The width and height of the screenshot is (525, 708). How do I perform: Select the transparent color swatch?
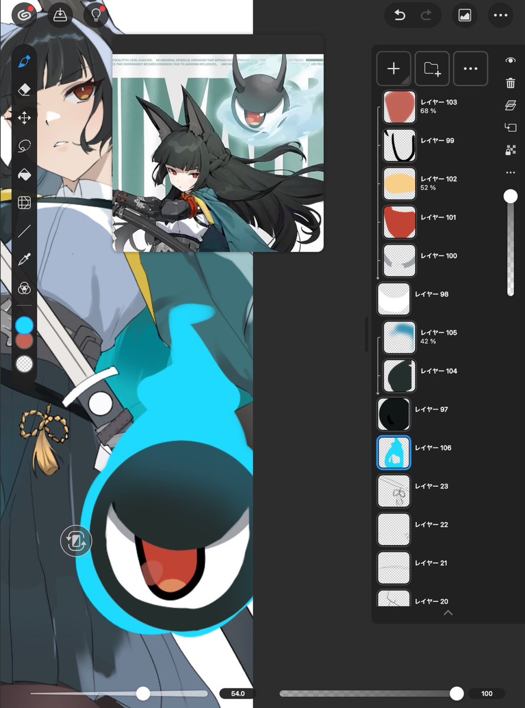pyautogui.click(x=24, y=364)
